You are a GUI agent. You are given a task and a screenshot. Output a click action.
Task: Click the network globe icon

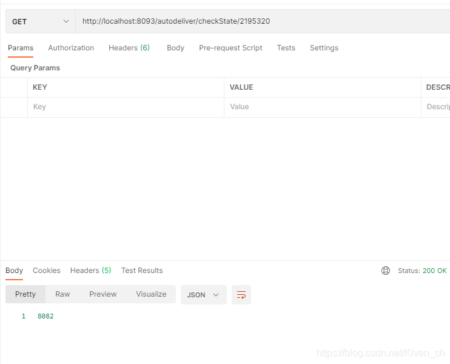[x=386, y=271]
